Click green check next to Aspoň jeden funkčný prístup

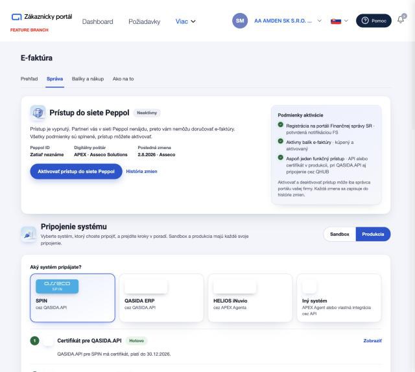click(281, 157)
